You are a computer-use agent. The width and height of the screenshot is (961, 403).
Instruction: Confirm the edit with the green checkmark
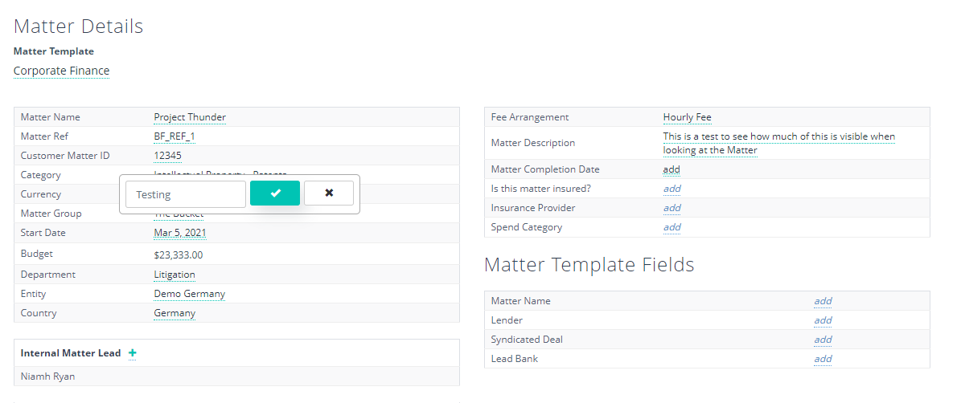click(x=274, y=193)
